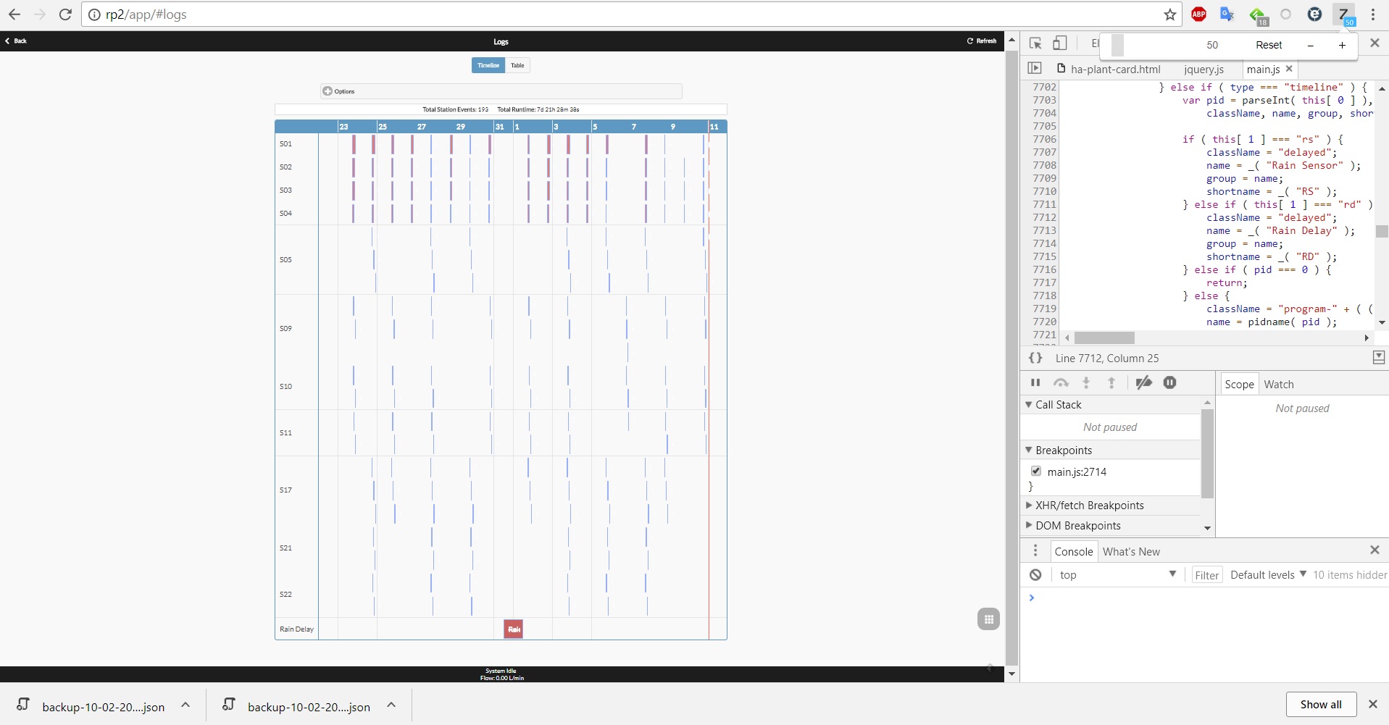Click Reset in the zoom popup

click(x=1269, y=45)
